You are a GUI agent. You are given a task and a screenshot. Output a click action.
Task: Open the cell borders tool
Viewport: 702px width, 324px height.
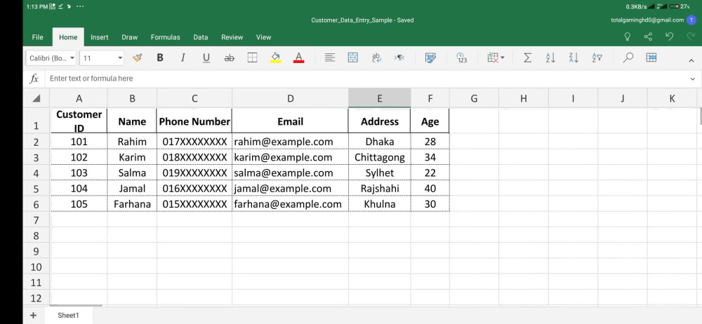(253, 58)
